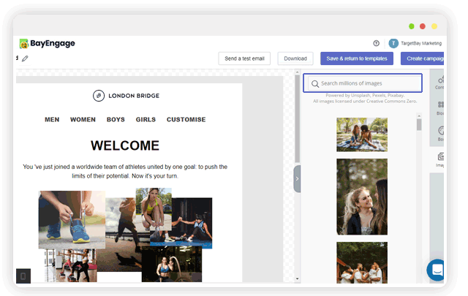Click canvas scrollbar down arrow
Screen dimensions: 468x296
click(297, 279)
